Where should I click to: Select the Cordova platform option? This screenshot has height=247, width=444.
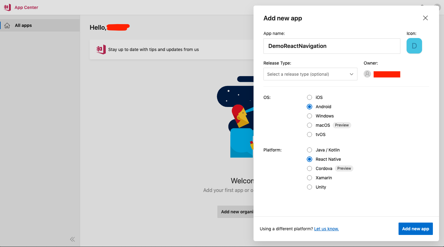tap(310, 168)
